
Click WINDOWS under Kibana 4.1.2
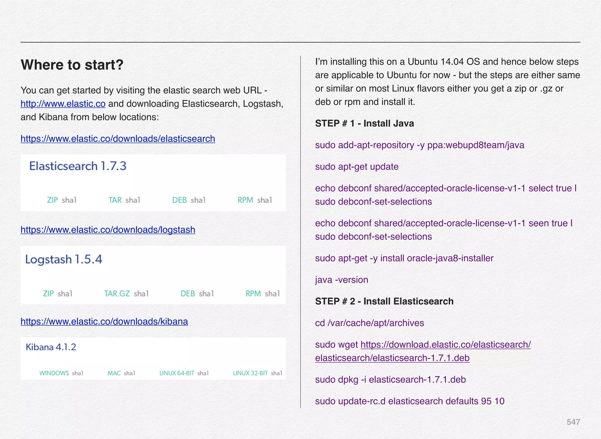pos(54,373)
